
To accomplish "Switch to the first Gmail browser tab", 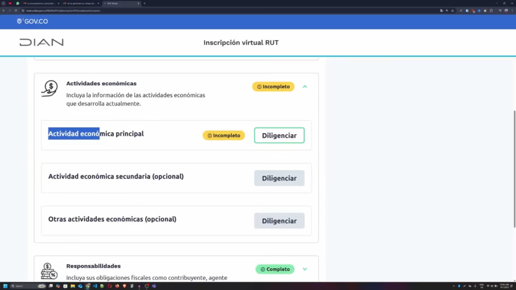I will 41,4.
